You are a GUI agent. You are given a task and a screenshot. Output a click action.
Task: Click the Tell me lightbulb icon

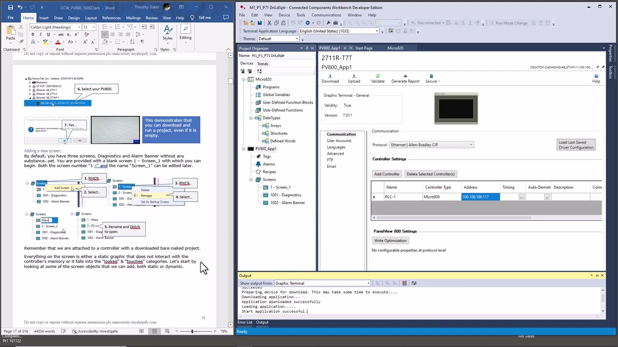click(x=192, y=18)
